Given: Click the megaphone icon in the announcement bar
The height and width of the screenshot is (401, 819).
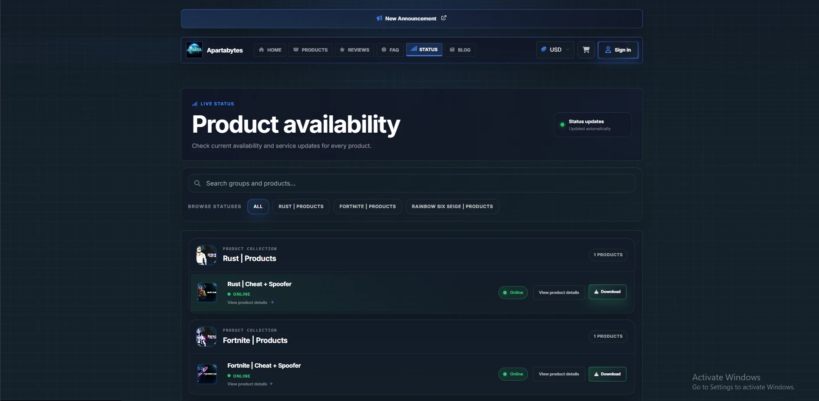Looking at the screenshot, I should 380,19.
